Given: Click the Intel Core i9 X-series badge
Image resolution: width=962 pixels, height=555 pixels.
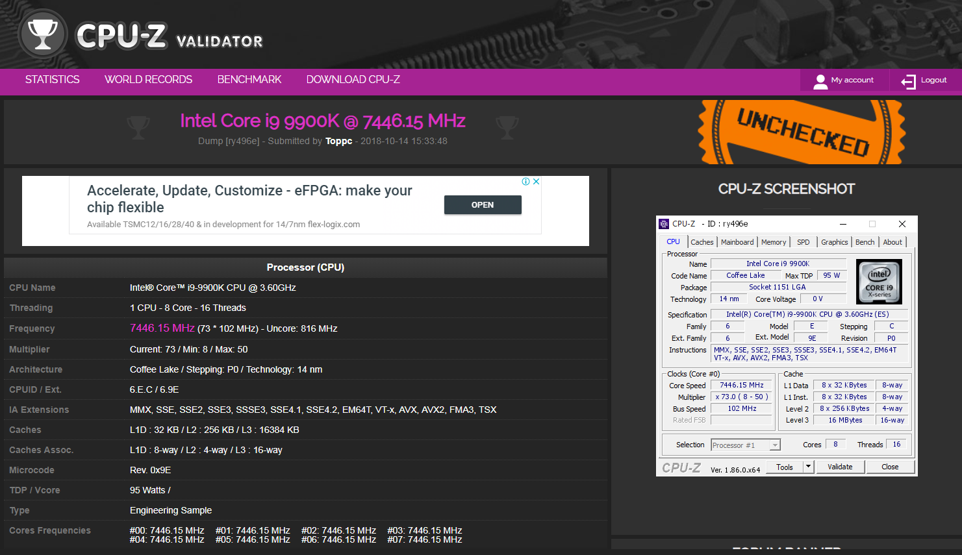Looking at the screenshot, I should coord(879,282).
